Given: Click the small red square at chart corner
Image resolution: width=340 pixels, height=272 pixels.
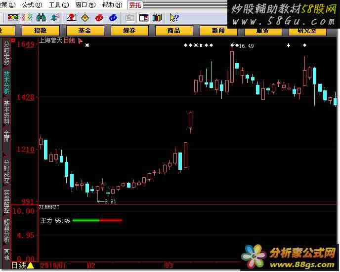Looking at the screenshot, I should pyautogui.click(x=13, y=40).
